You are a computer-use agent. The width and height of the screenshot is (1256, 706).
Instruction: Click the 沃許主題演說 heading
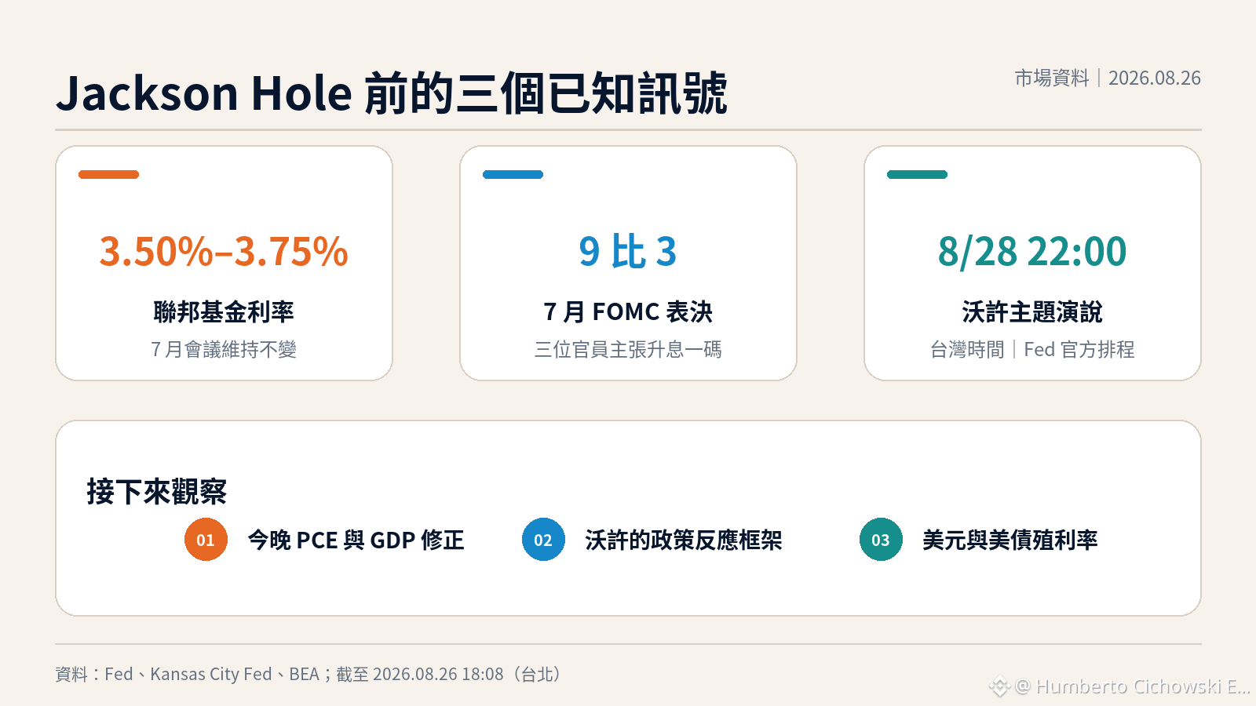click(1032, 312)
